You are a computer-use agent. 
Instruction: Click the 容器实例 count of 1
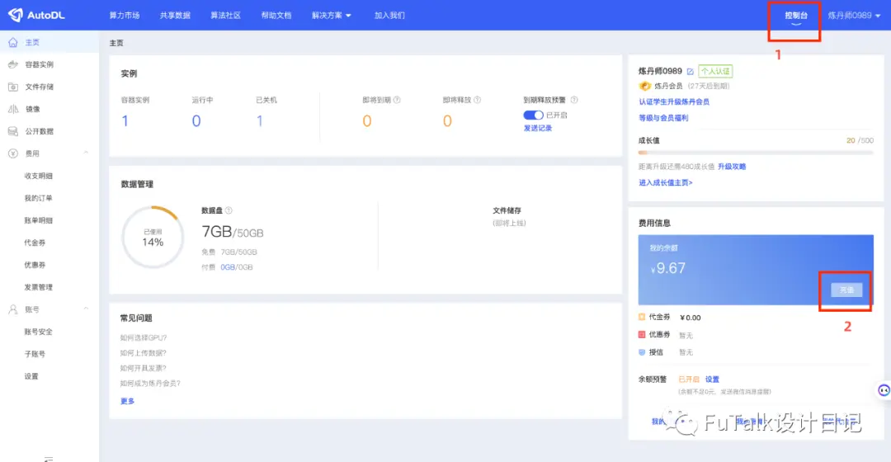point(125,120)
